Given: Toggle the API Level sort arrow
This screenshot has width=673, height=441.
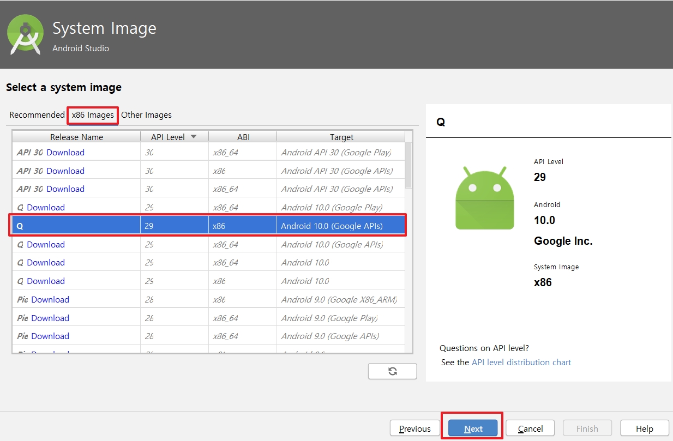Looking at the screenshot, I should (193, 137).
